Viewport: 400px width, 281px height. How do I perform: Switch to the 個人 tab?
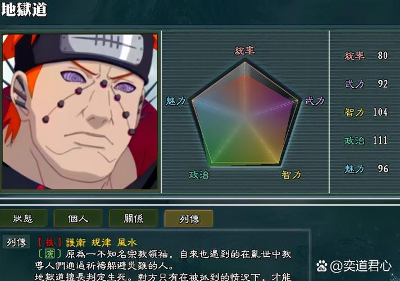[78, 218]
